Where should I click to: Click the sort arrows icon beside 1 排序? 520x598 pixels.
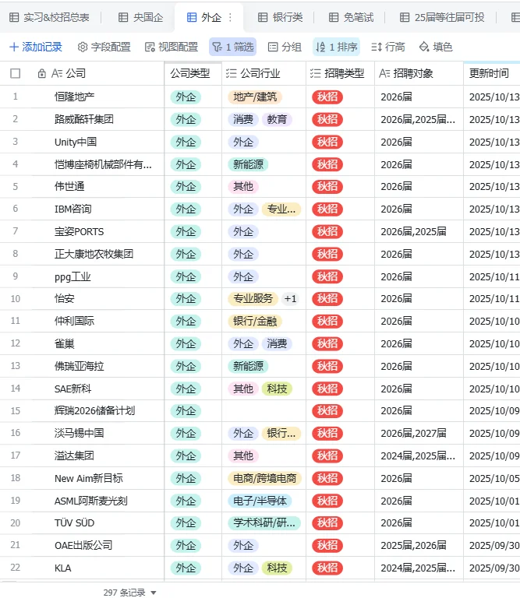(320, 47)
